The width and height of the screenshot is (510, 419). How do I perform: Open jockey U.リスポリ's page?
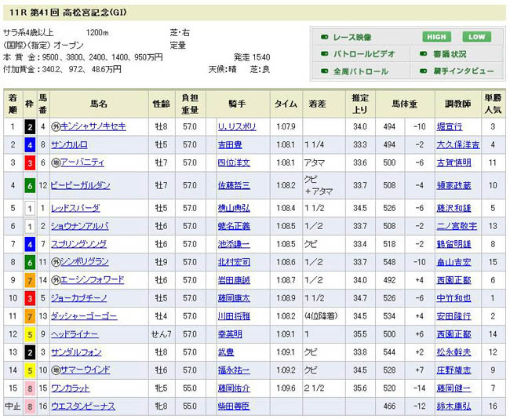point(237,126)
